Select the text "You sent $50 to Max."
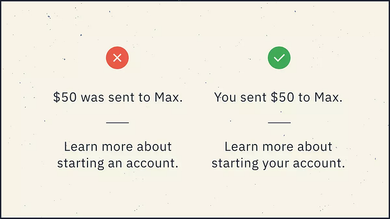This screenshot has width=390, height=219. [x=279, y=97]
